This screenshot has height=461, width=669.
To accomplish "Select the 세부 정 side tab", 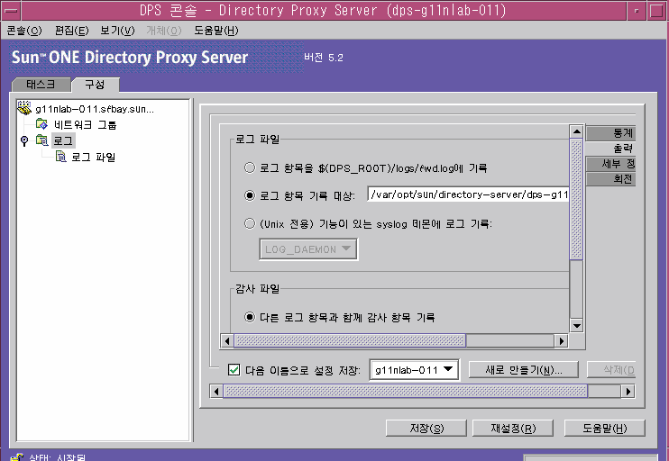I will [611, 164].
